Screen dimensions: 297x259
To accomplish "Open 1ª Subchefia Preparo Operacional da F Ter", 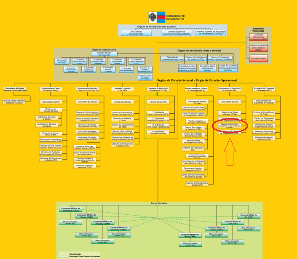I will click(158, 113).
